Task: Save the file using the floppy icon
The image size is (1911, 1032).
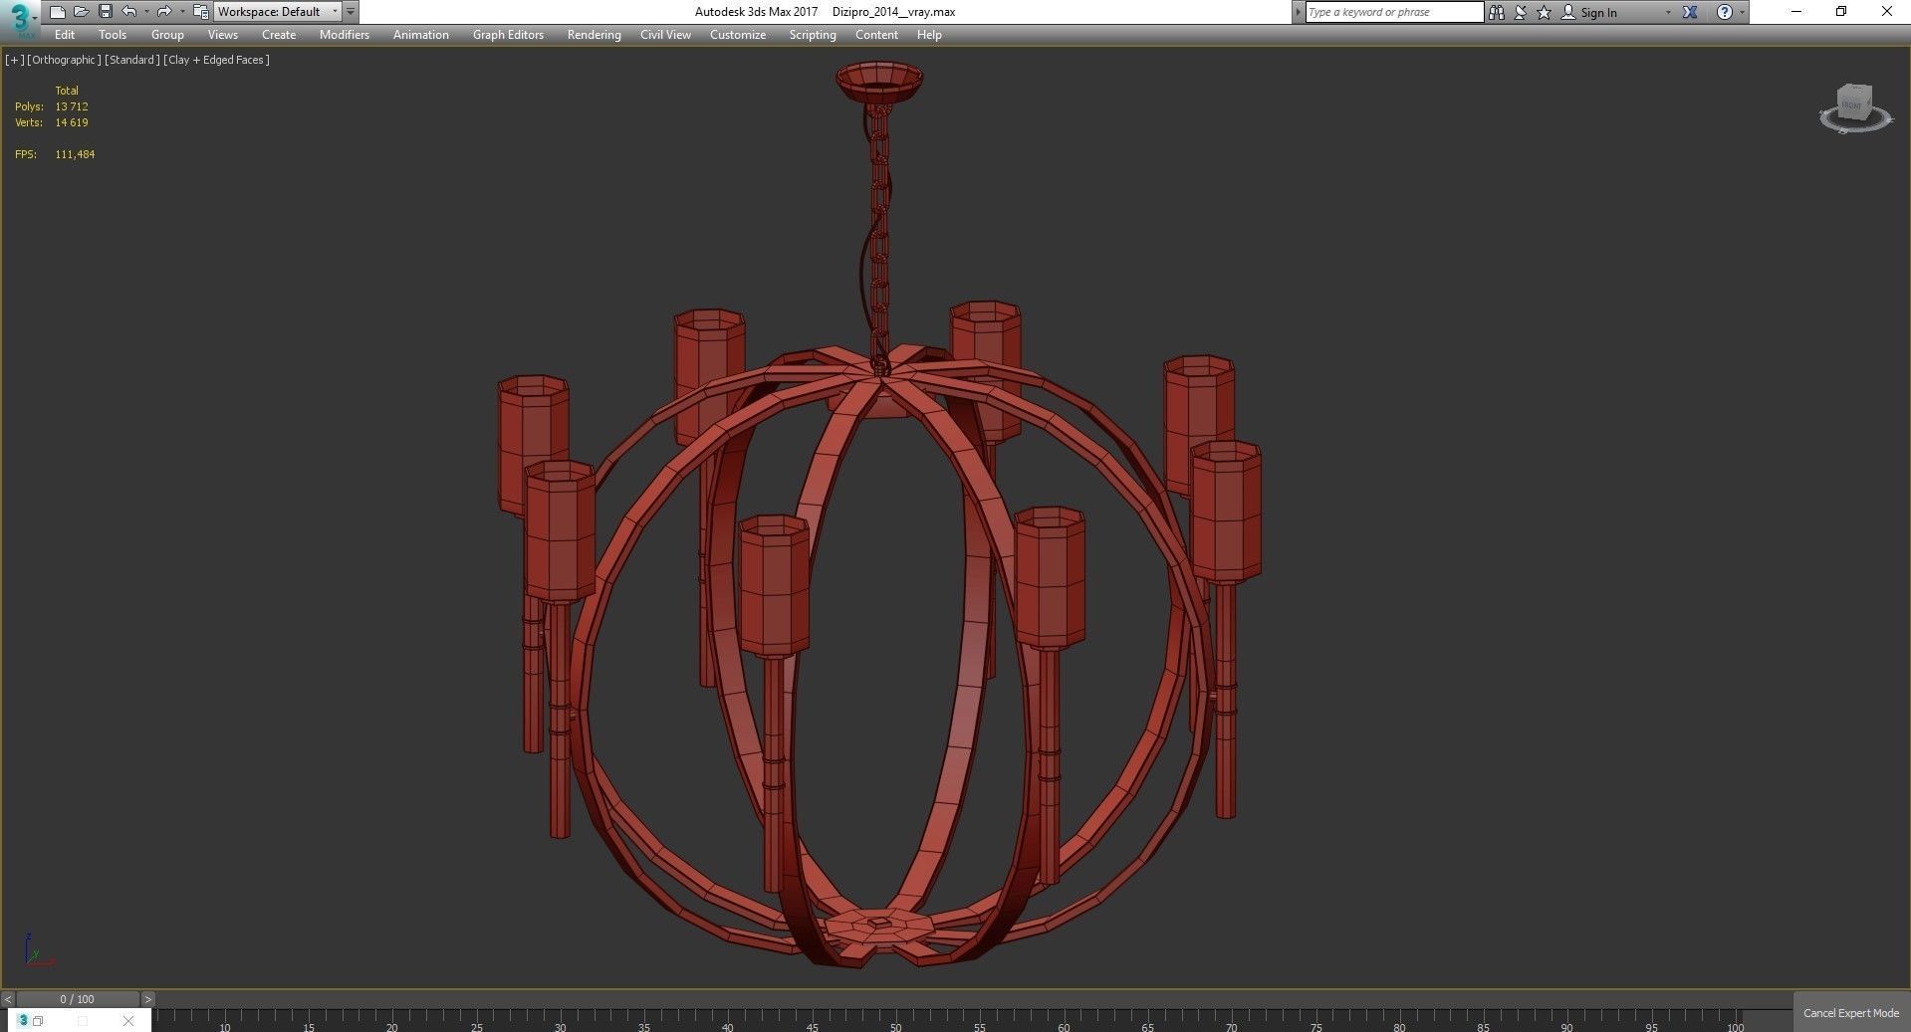Action: pos(105,12)
